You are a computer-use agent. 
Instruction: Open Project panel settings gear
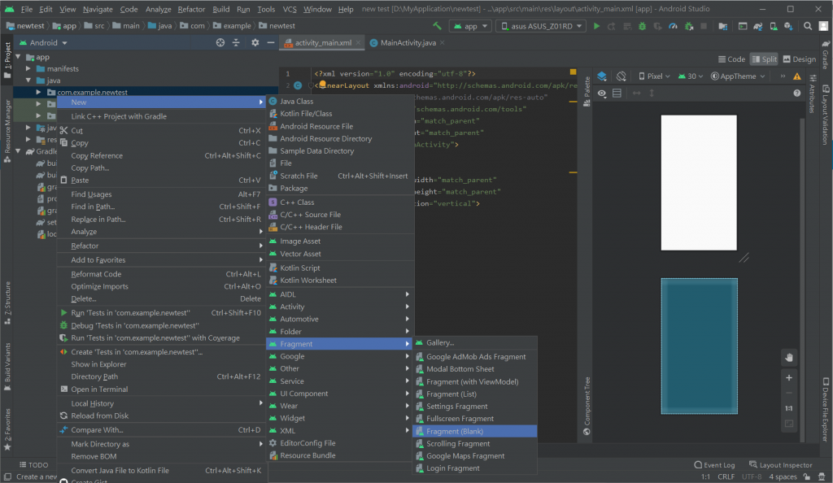[255, 42]
